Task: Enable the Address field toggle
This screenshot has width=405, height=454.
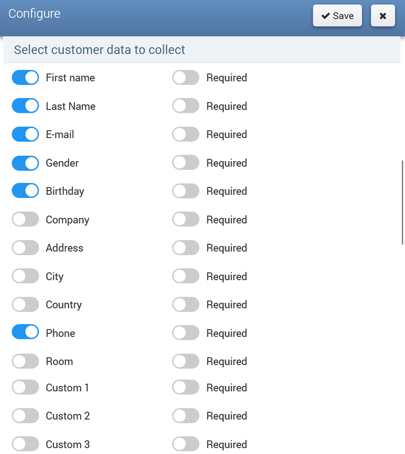Action: click(x=26, y=248)
